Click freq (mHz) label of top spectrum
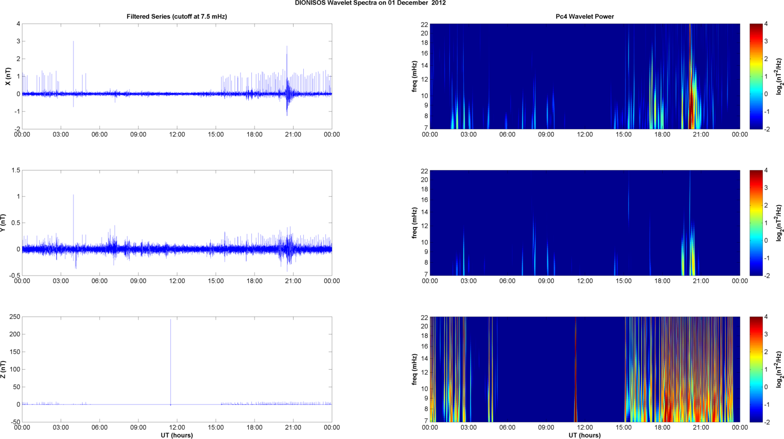The image size is (784, 439). tap(414, 77)
